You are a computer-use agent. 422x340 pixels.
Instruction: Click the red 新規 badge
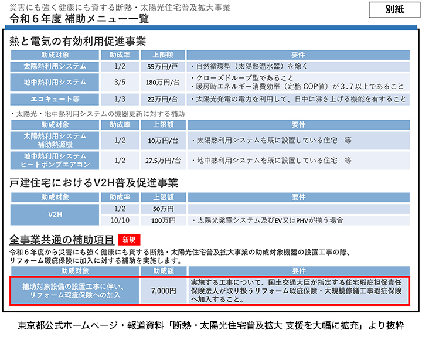[x=129, y=239]
